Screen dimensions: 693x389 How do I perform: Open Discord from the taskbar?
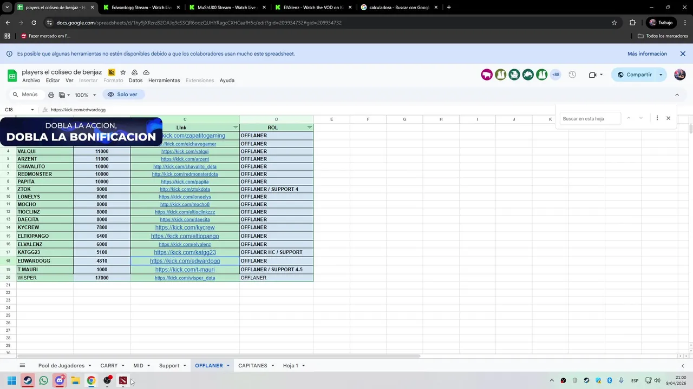point(60,380)
